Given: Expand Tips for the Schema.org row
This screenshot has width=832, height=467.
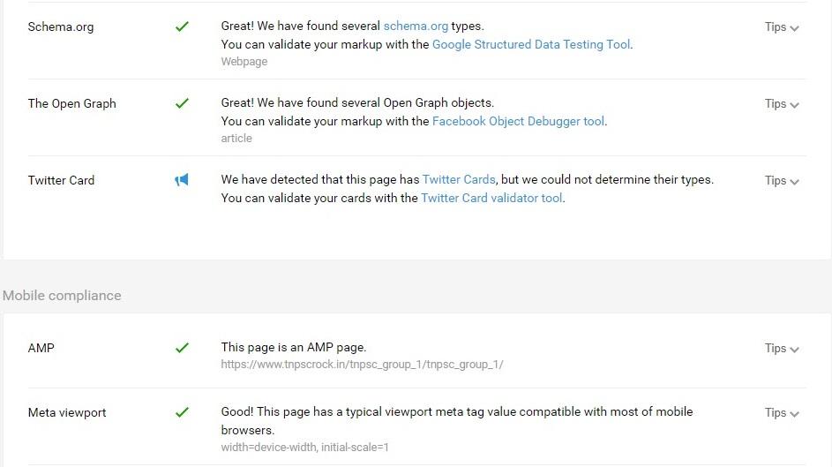Looking at the screenshot, I should [x=782, y=27].
